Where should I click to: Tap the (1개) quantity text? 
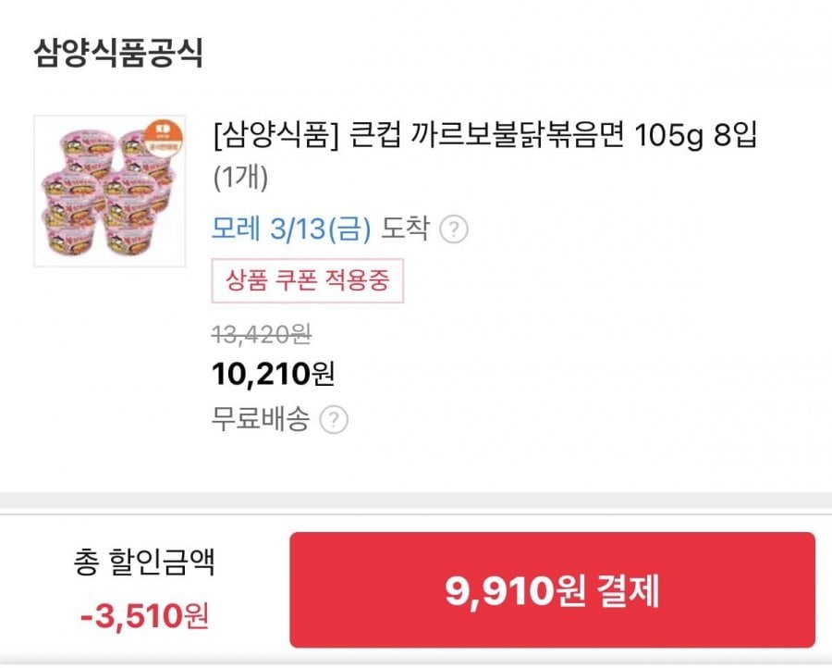tap(239, 178)
